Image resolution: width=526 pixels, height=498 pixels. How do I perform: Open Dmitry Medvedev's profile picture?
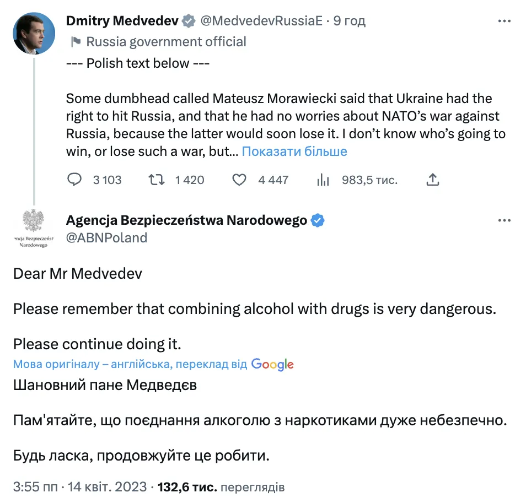(x=34, y=33)
